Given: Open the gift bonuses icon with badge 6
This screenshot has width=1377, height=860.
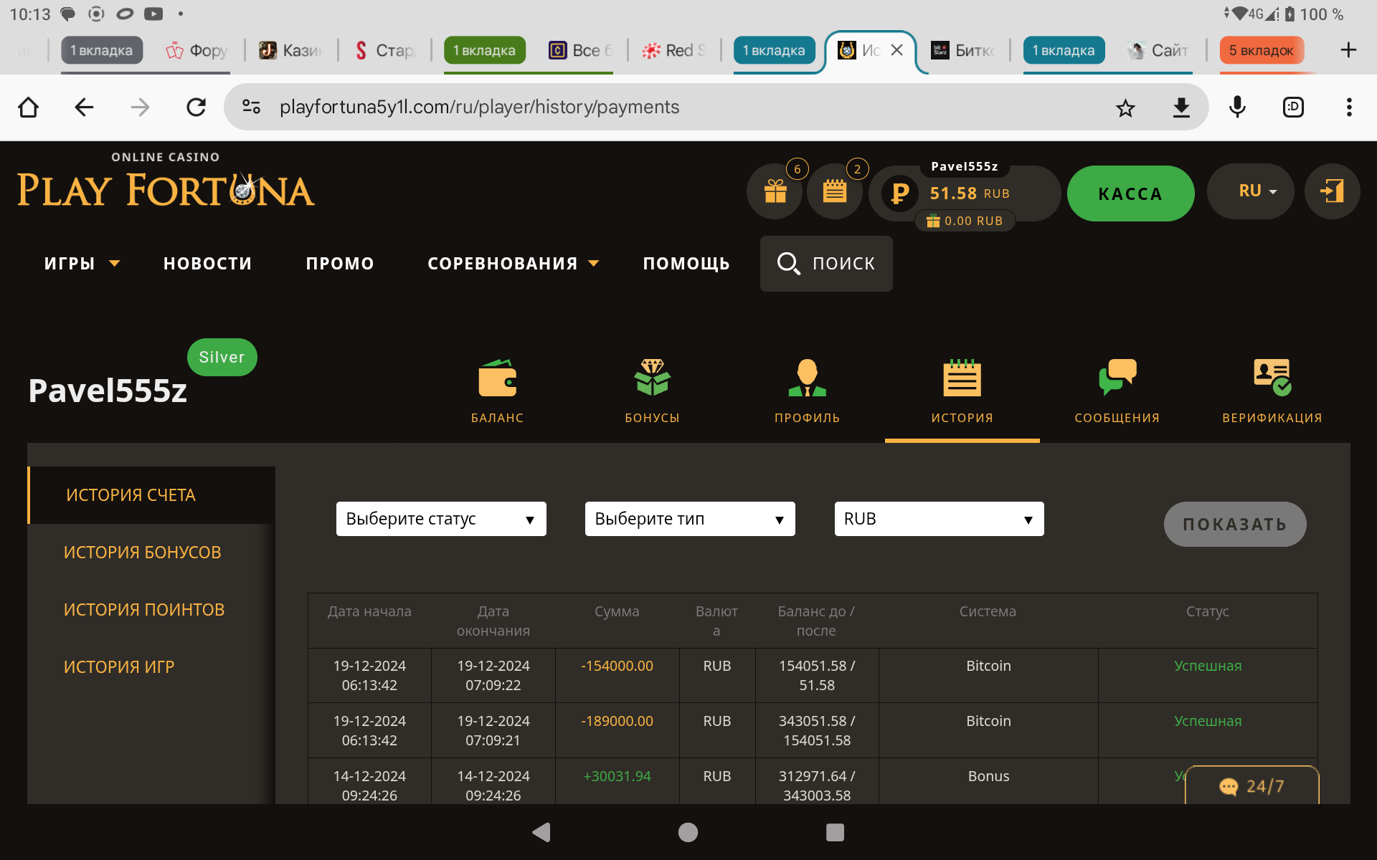Looking at the screenshot, I should (x=775, y=191).
